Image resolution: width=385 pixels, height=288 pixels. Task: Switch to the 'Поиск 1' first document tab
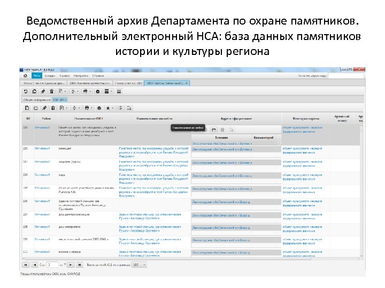pos(43,83)
